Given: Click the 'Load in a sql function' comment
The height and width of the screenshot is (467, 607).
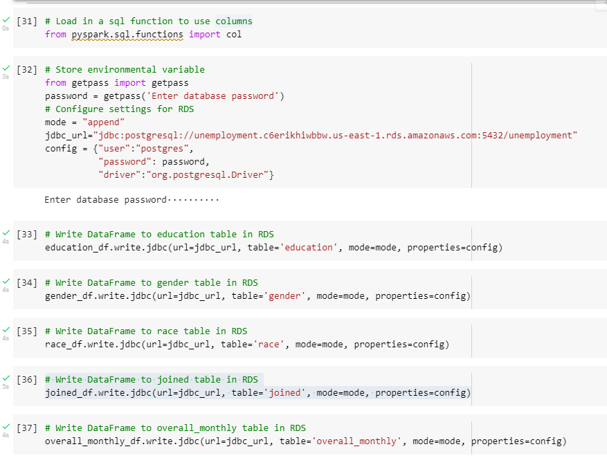Looking at the screenshot, I should [x=149, y=21].
